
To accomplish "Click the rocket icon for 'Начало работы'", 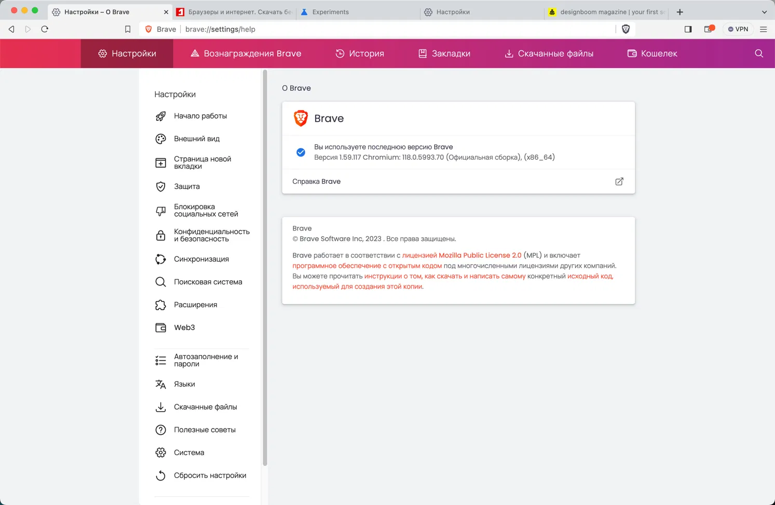I will (x=161, y=116).
